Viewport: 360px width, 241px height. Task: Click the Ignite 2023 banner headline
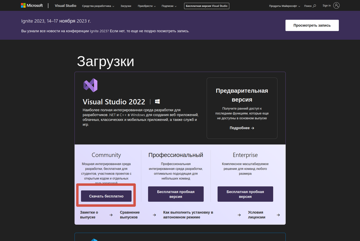click(x=56, y=21)
